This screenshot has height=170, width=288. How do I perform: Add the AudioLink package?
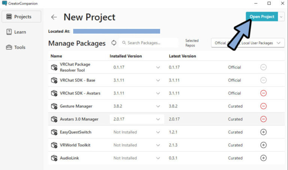tap(263, 158)
